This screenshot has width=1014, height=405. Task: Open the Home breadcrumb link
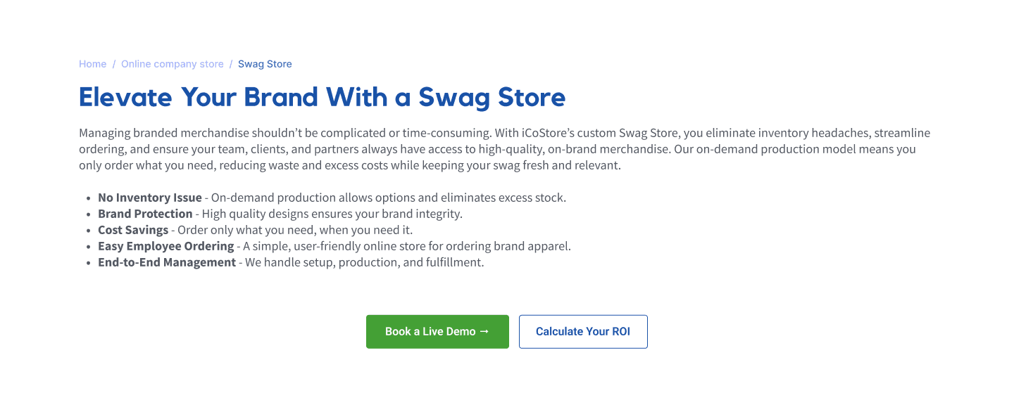[x=92, y=64]
